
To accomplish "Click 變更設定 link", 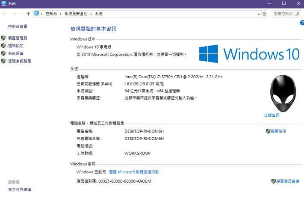I will 278,131.
